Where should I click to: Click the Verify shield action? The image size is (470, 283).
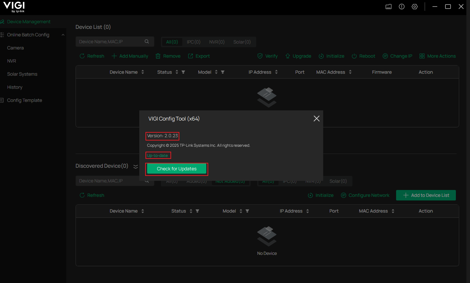pos(267,56)
